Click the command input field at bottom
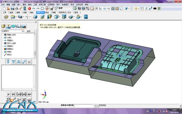 [x=84, y=105]
